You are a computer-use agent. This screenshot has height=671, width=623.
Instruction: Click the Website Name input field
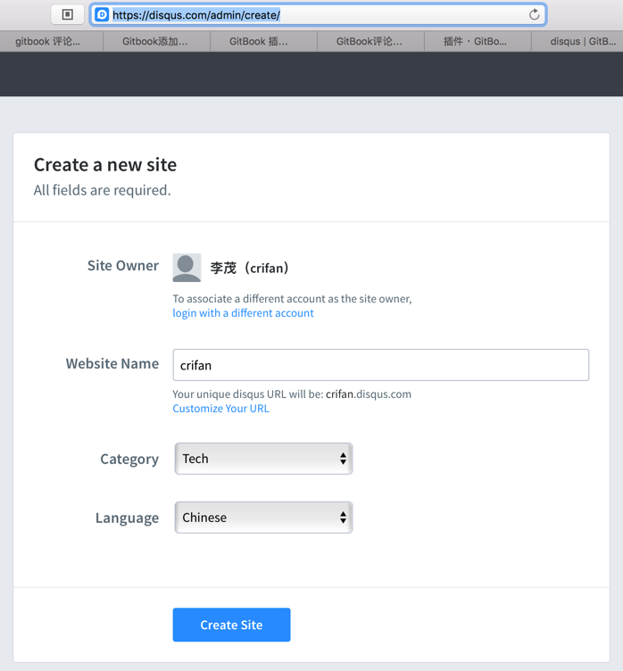coord(380,365)
